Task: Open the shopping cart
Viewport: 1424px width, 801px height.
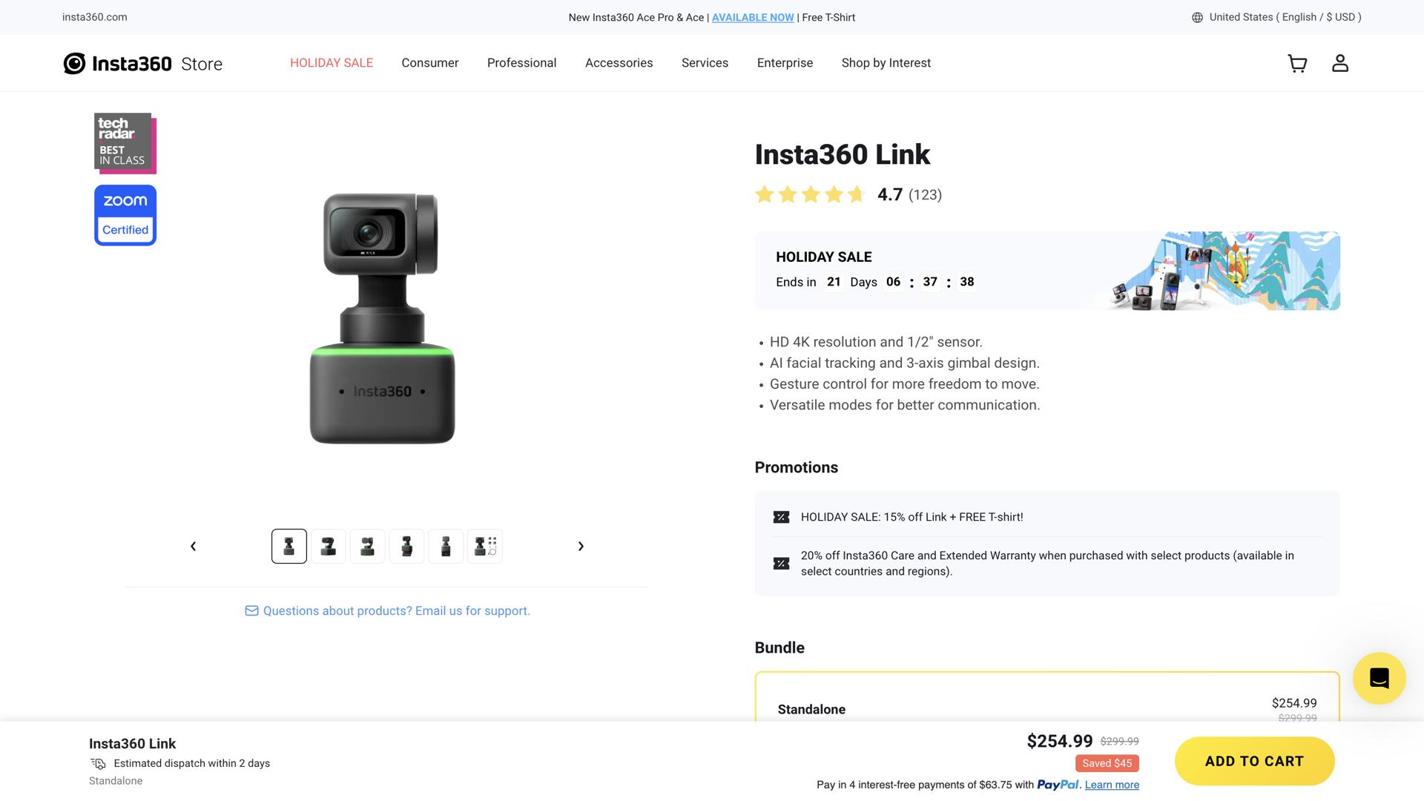Action: pos(1297,64)
